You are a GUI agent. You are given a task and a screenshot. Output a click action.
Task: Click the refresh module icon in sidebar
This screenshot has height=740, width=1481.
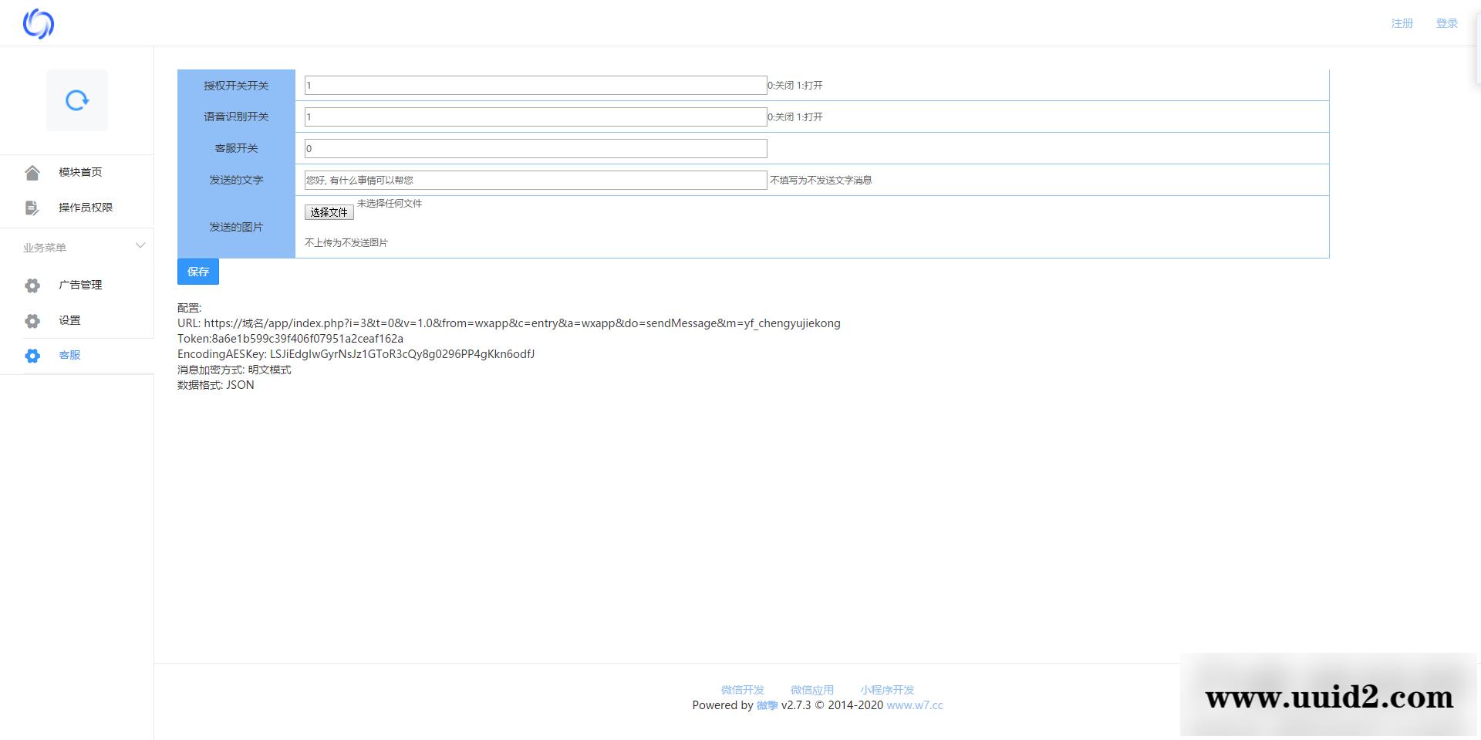point(77,100)
